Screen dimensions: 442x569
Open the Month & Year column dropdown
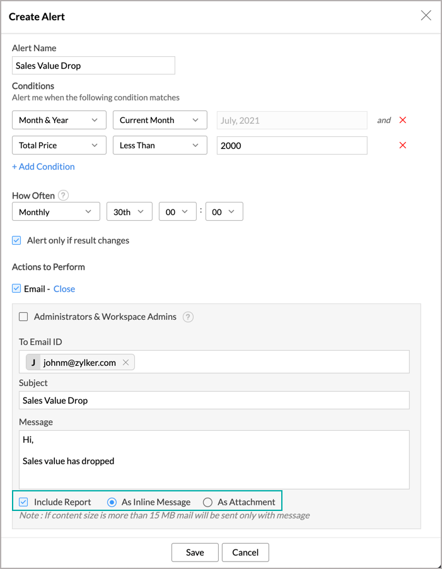click(x=59, y=120)
